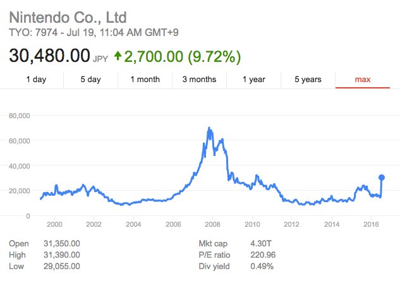400x283 pixels.
Task: Switch to the 5 years tab
Action: pyautogui.click(x=308, y=80)
